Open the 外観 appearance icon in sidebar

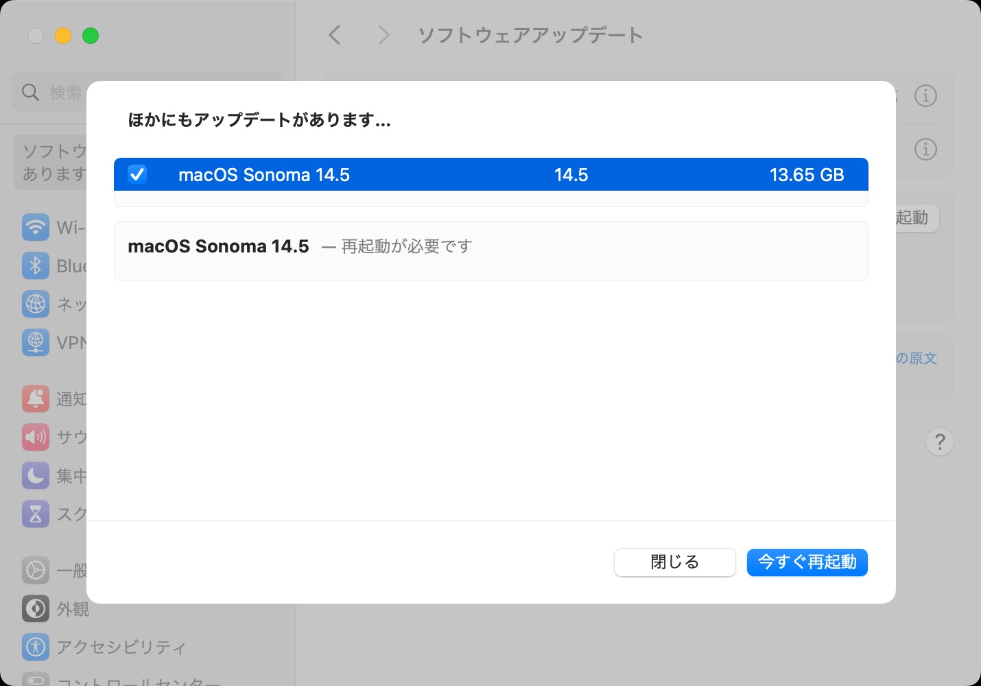coord(36,608)
